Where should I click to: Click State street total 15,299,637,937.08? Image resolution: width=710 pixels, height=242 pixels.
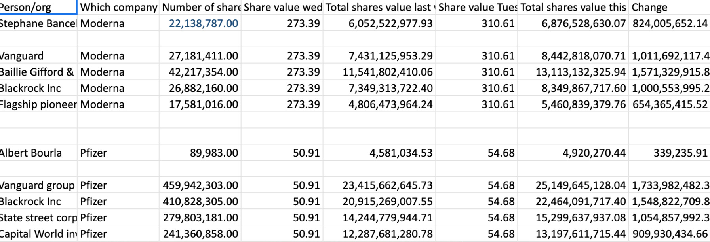(573, 217)
